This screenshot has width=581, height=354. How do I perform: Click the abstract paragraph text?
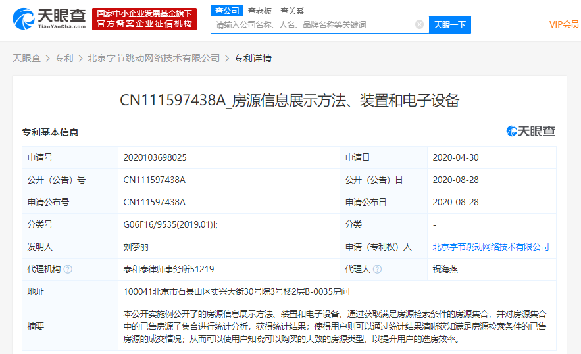335,326
